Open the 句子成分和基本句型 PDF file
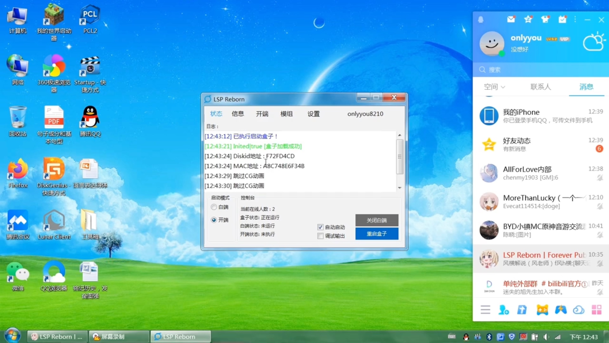Viewport: 609px width, 343px height. click(x=54, y=125)
